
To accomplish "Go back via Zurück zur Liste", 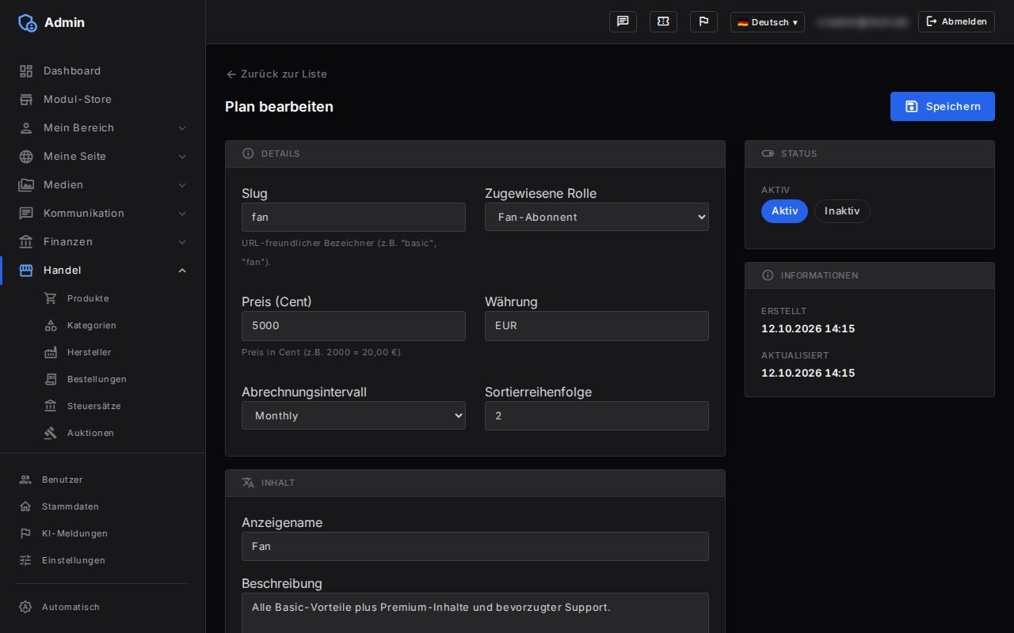I will [276, 74].
